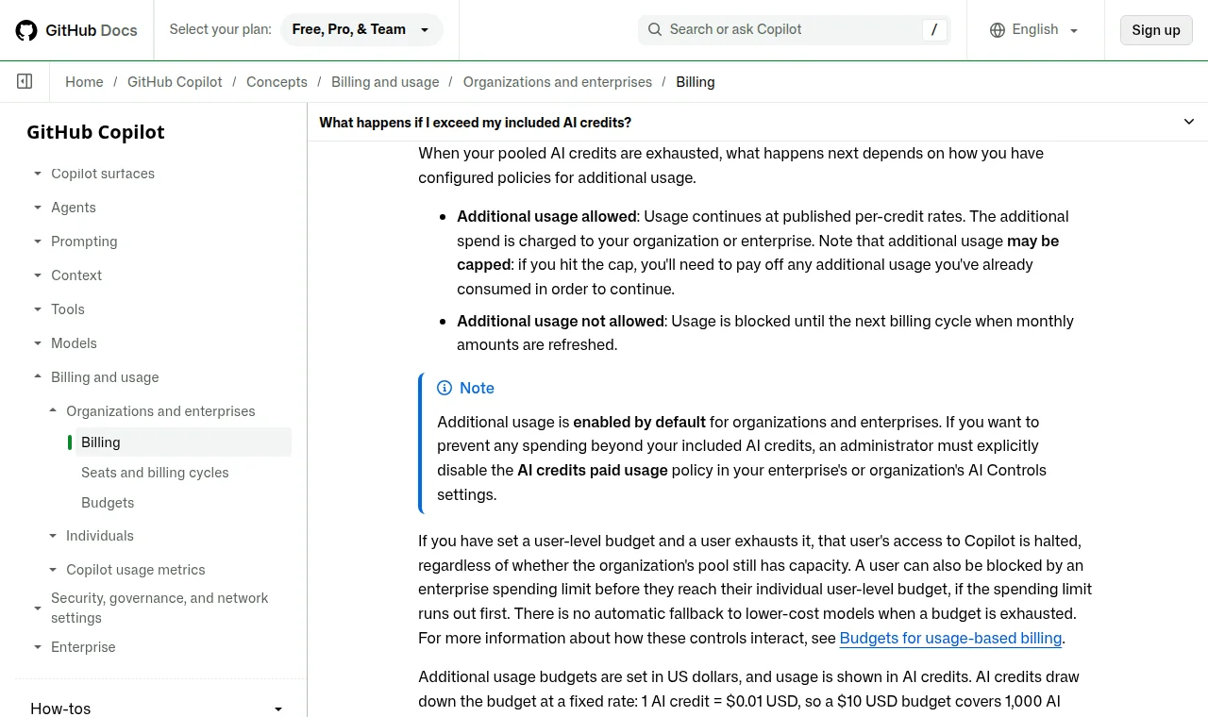Click the Sign up button

pyautogui.click(x=1156, y=30)
